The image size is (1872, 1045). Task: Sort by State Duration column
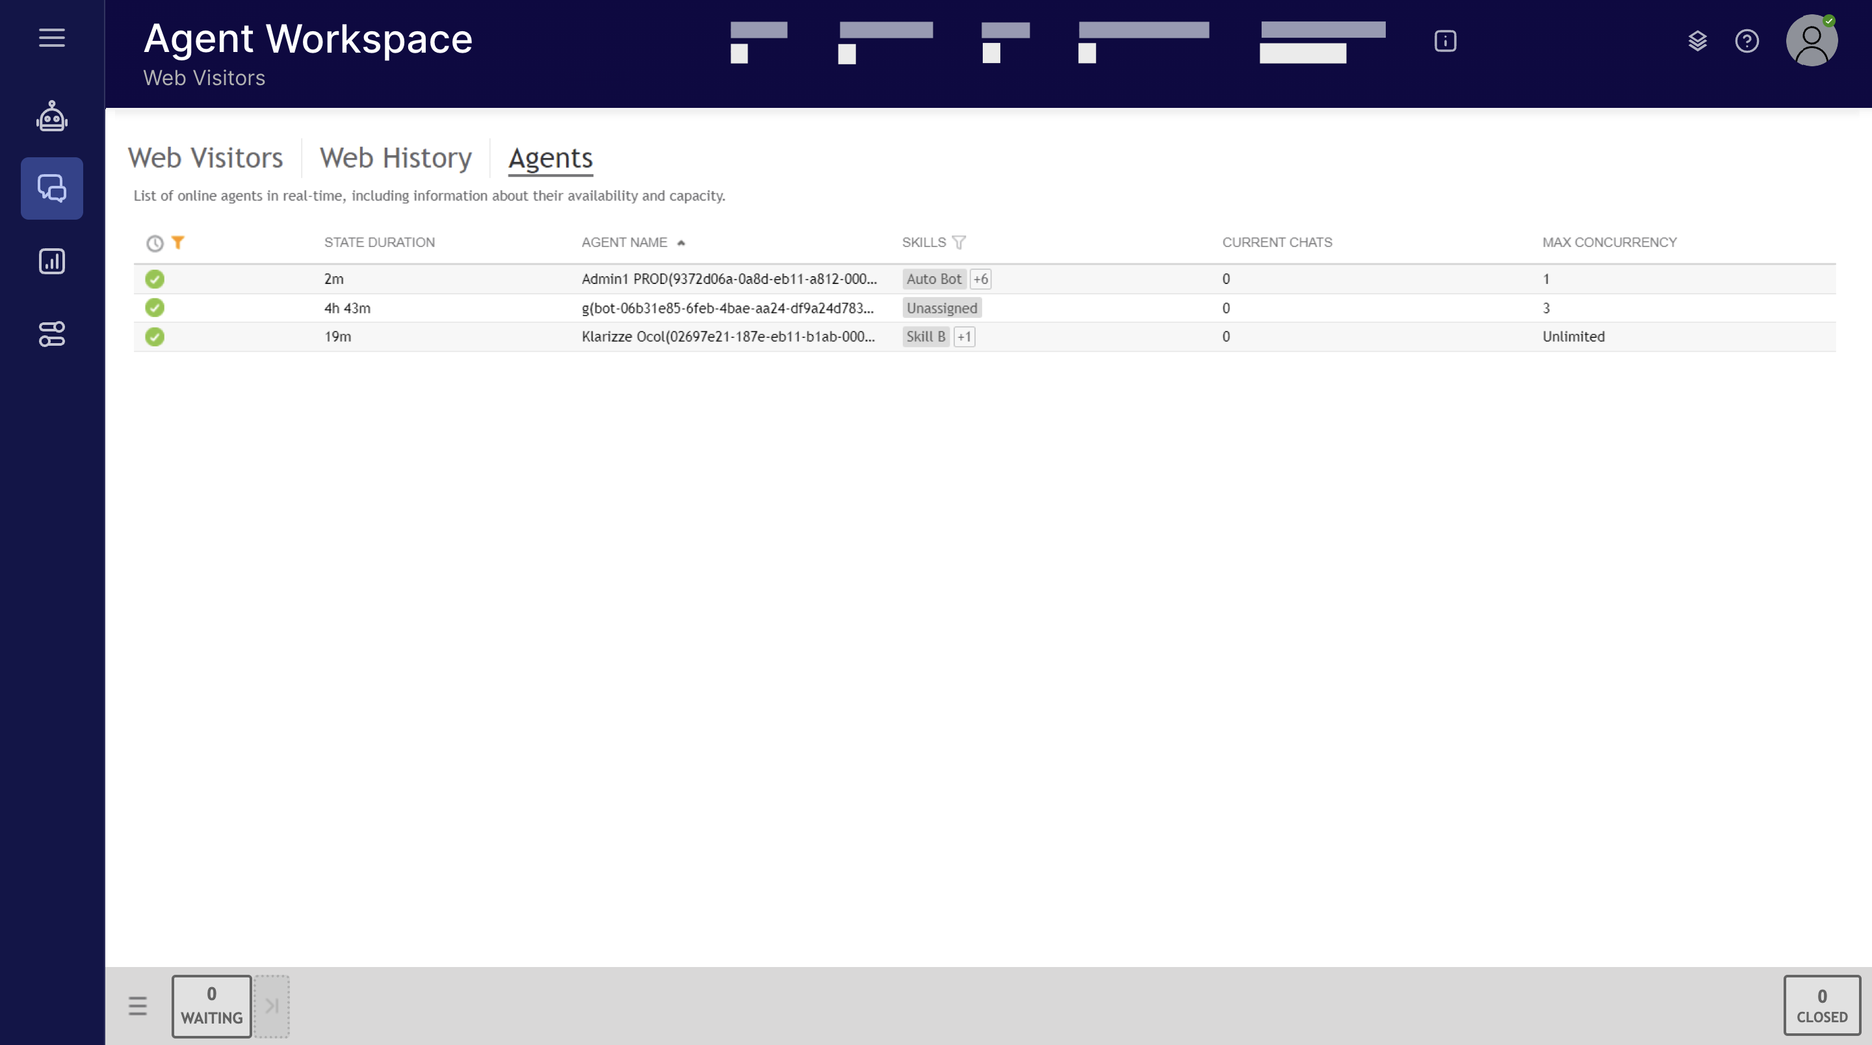click(380, 242)
